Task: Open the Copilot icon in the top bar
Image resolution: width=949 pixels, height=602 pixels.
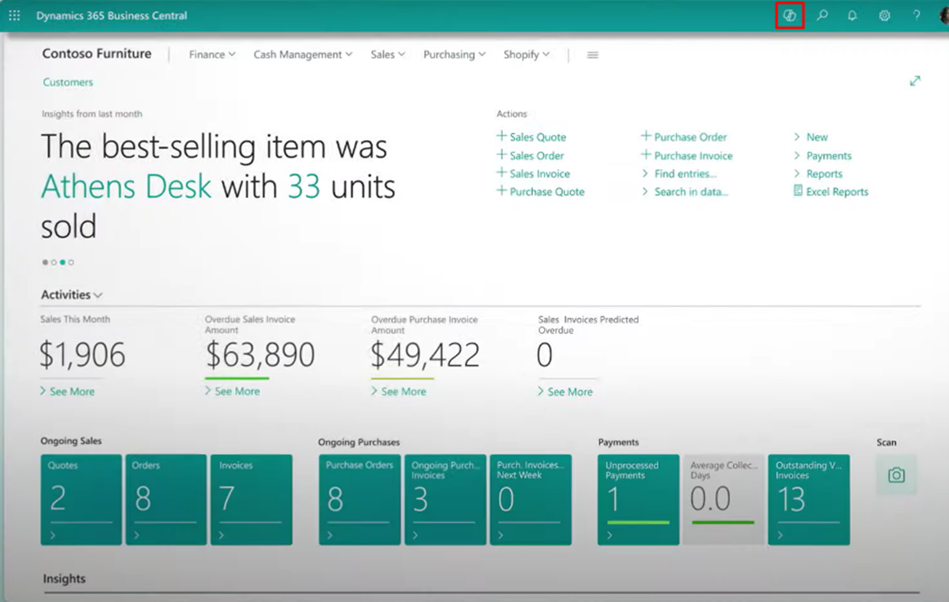Action: tap(789, 16)
